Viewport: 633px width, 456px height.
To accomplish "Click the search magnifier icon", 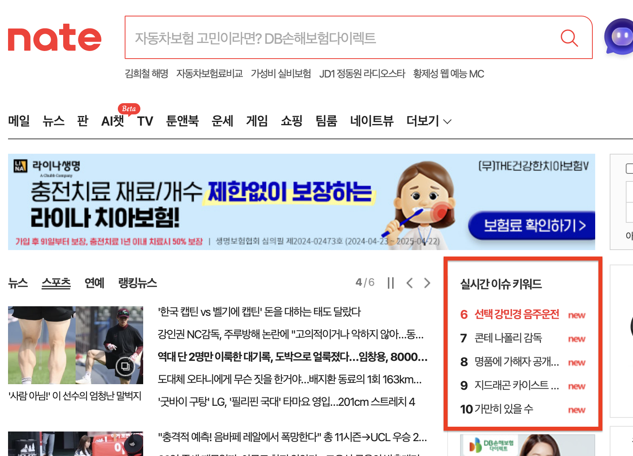I will click(x=569, y=38).
